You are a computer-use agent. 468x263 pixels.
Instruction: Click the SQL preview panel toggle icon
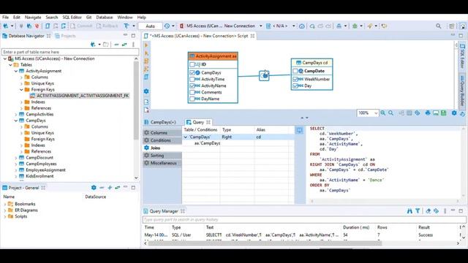[299, 130]
